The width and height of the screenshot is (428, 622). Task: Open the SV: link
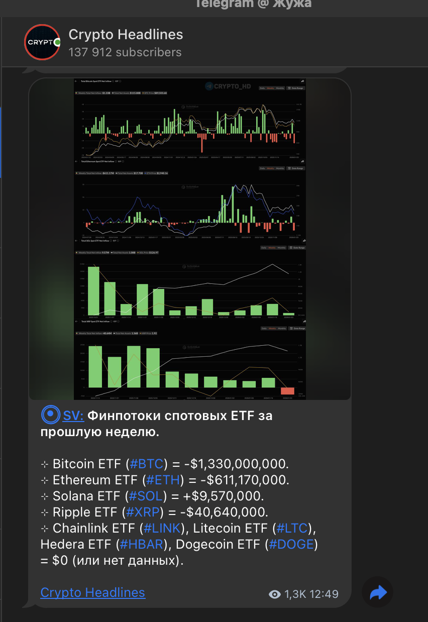click(x=73, y=416)
